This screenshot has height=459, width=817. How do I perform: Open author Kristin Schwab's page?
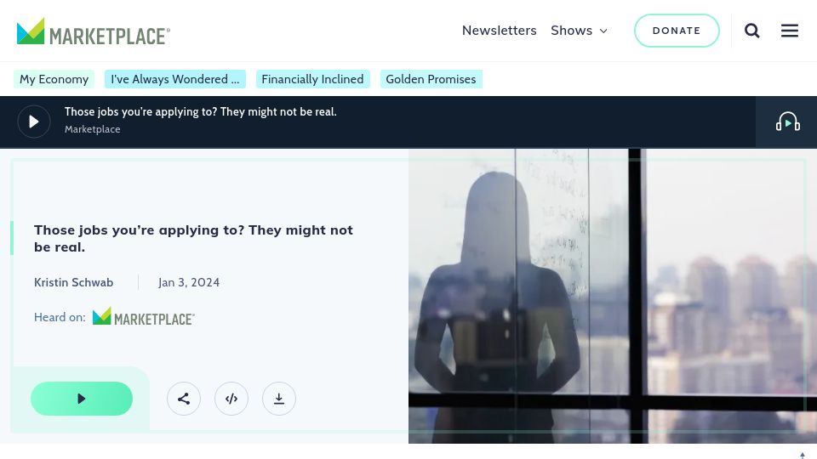pyautogui.click(x=73, y=282)
